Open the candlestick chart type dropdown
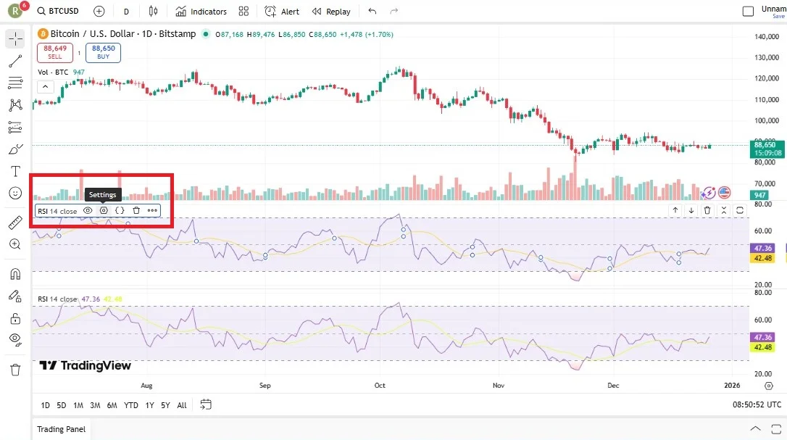This screenshot has width=787, height=440. coord(152,12)
